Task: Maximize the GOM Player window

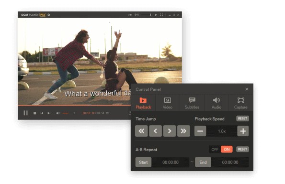Action: tap(174, 15)
